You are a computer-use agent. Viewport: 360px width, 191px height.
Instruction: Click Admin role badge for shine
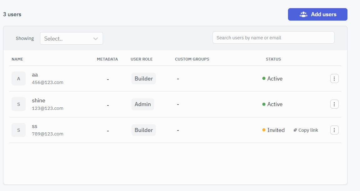pos(143,104)
